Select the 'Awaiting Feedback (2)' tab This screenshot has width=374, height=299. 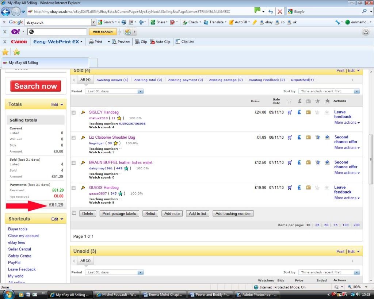click(x=267, y=80)
